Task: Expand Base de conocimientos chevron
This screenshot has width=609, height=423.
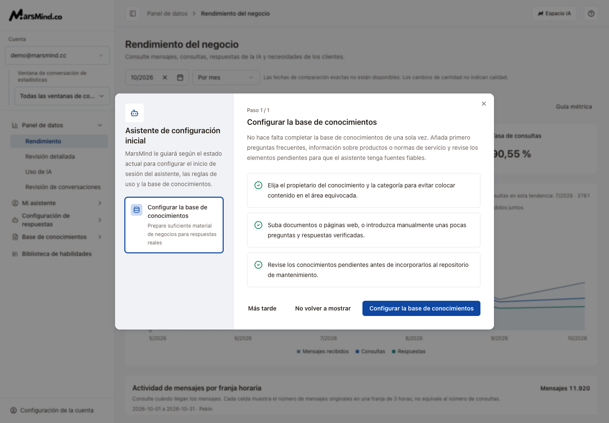Action: [x=100, y=237]
